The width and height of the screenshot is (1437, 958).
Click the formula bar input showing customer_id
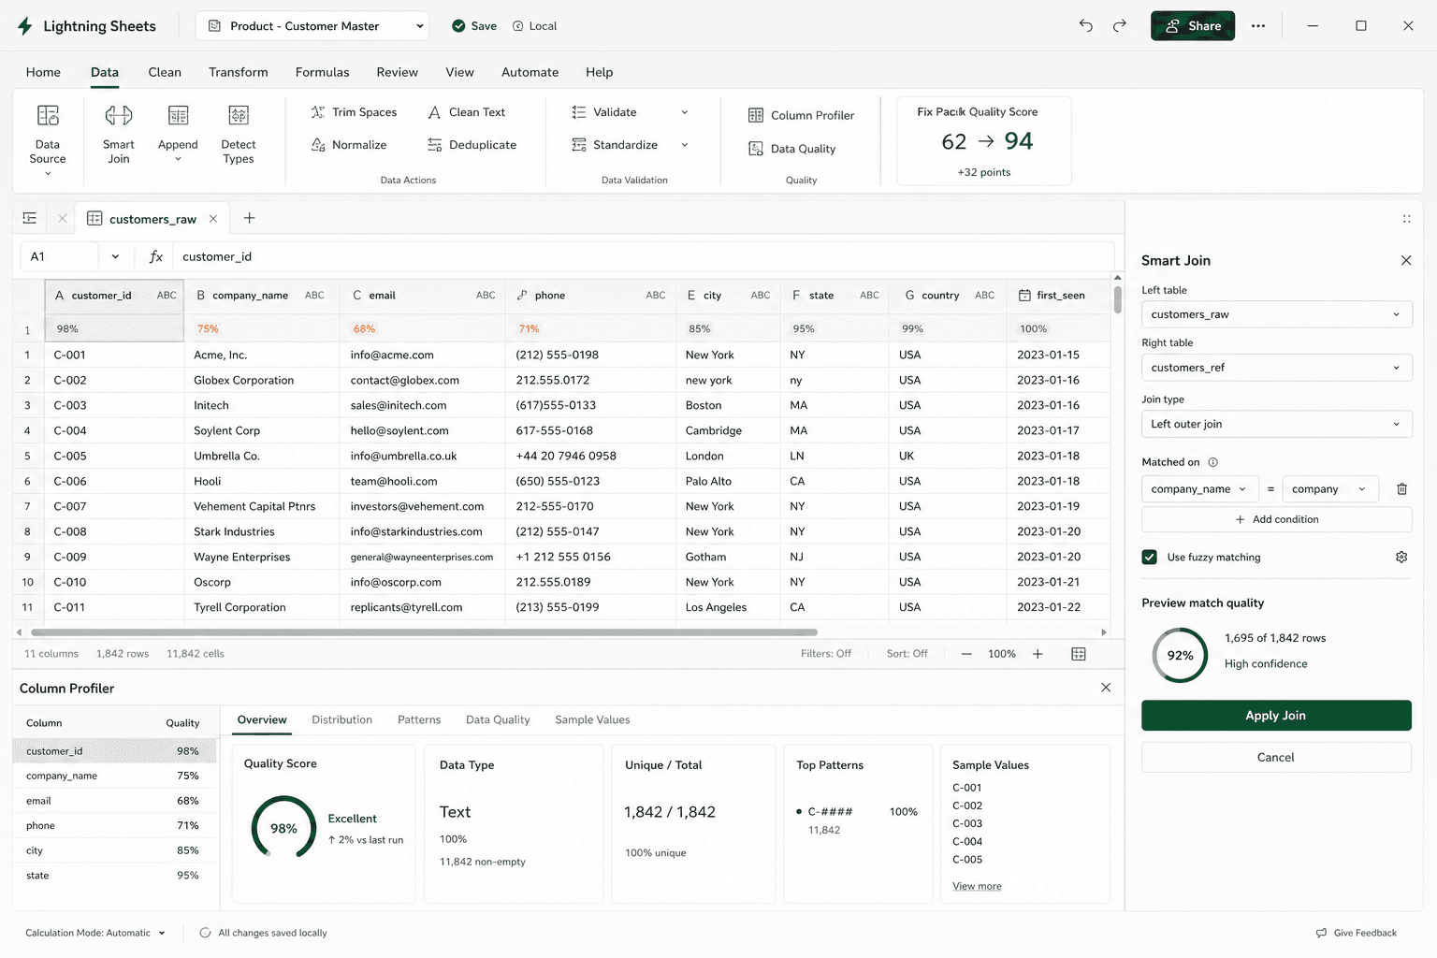(644, 256)
